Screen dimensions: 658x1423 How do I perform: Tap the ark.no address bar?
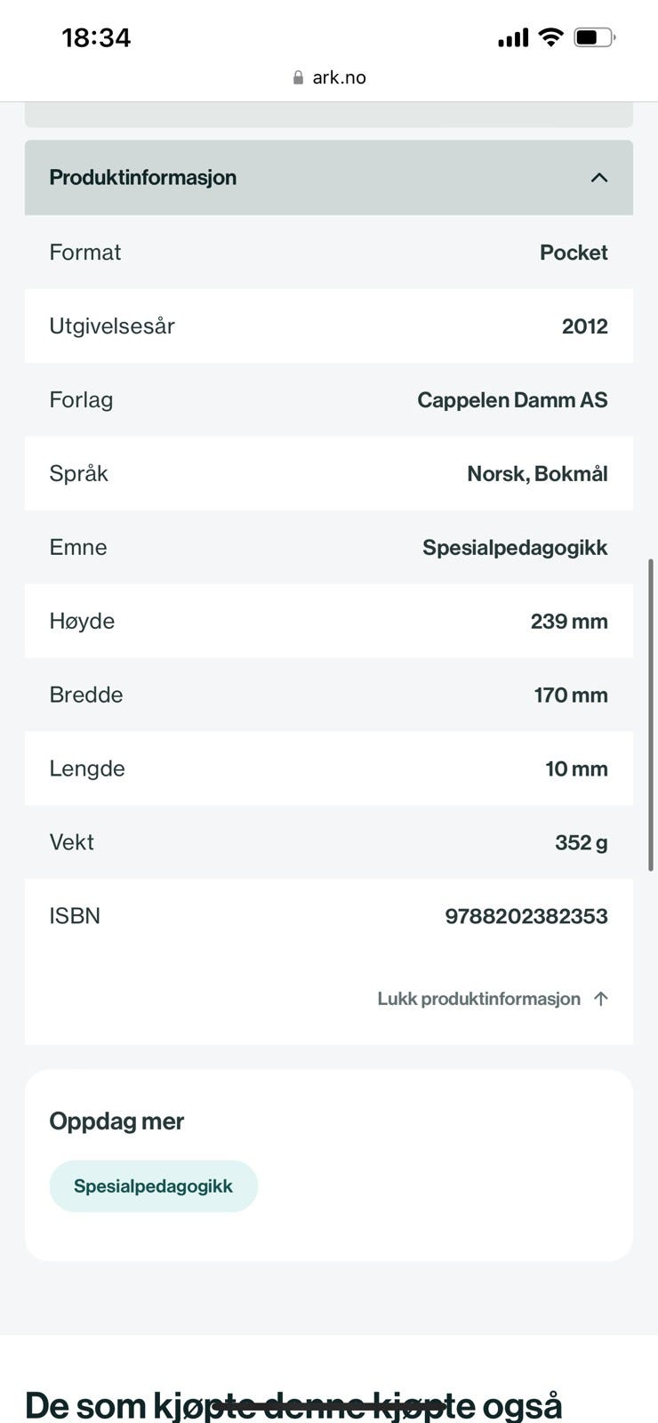329,77
